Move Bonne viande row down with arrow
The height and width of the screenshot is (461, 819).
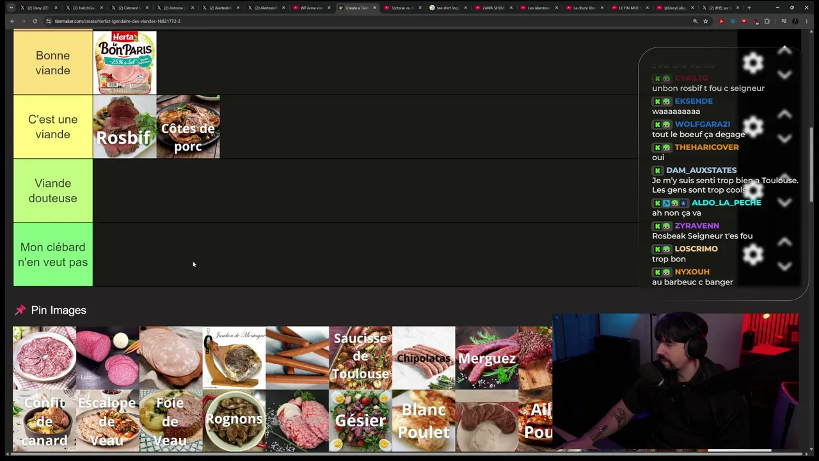click(x=784, y=75)
